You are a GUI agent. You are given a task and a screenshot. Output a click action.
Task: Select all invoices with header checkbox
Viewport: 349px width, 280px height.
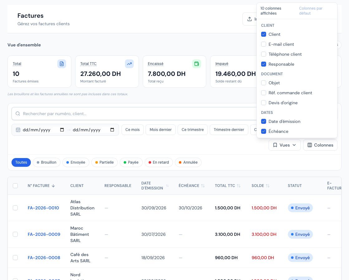pyautogui.click(x=15, y=186)
